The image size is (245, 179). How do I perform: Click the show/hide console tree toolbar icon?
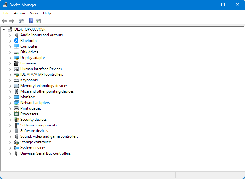(21, 21)
